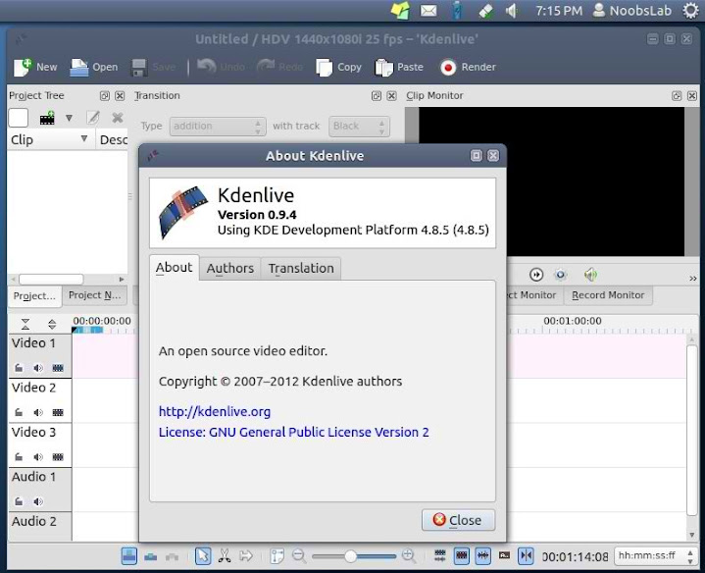
Task: Select the razor scissors tool
Action: tap(225, 556)
